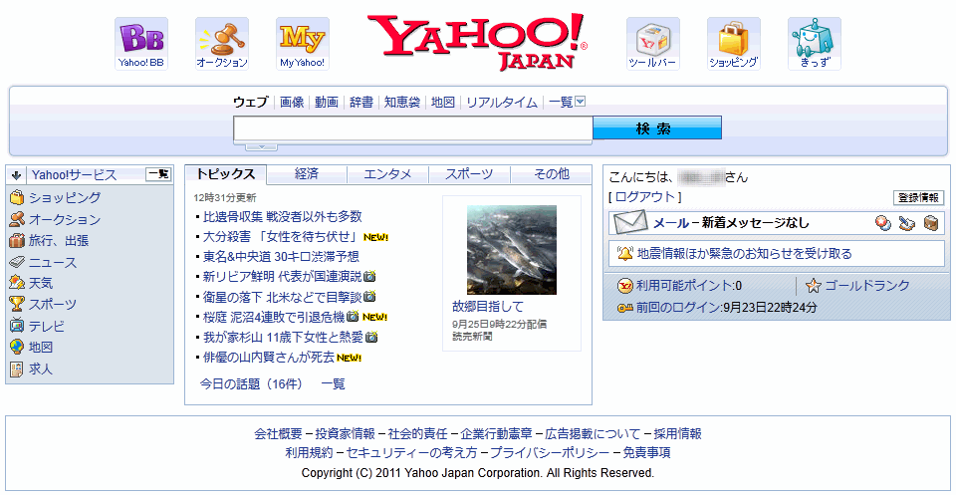This screenshot has width=956, height=495.
Task: Click the first small icon beside mail row
Action: [x=881, y=224]
